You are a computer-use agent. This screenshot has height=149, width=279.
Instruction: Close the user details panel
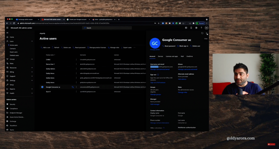[206, 33]
